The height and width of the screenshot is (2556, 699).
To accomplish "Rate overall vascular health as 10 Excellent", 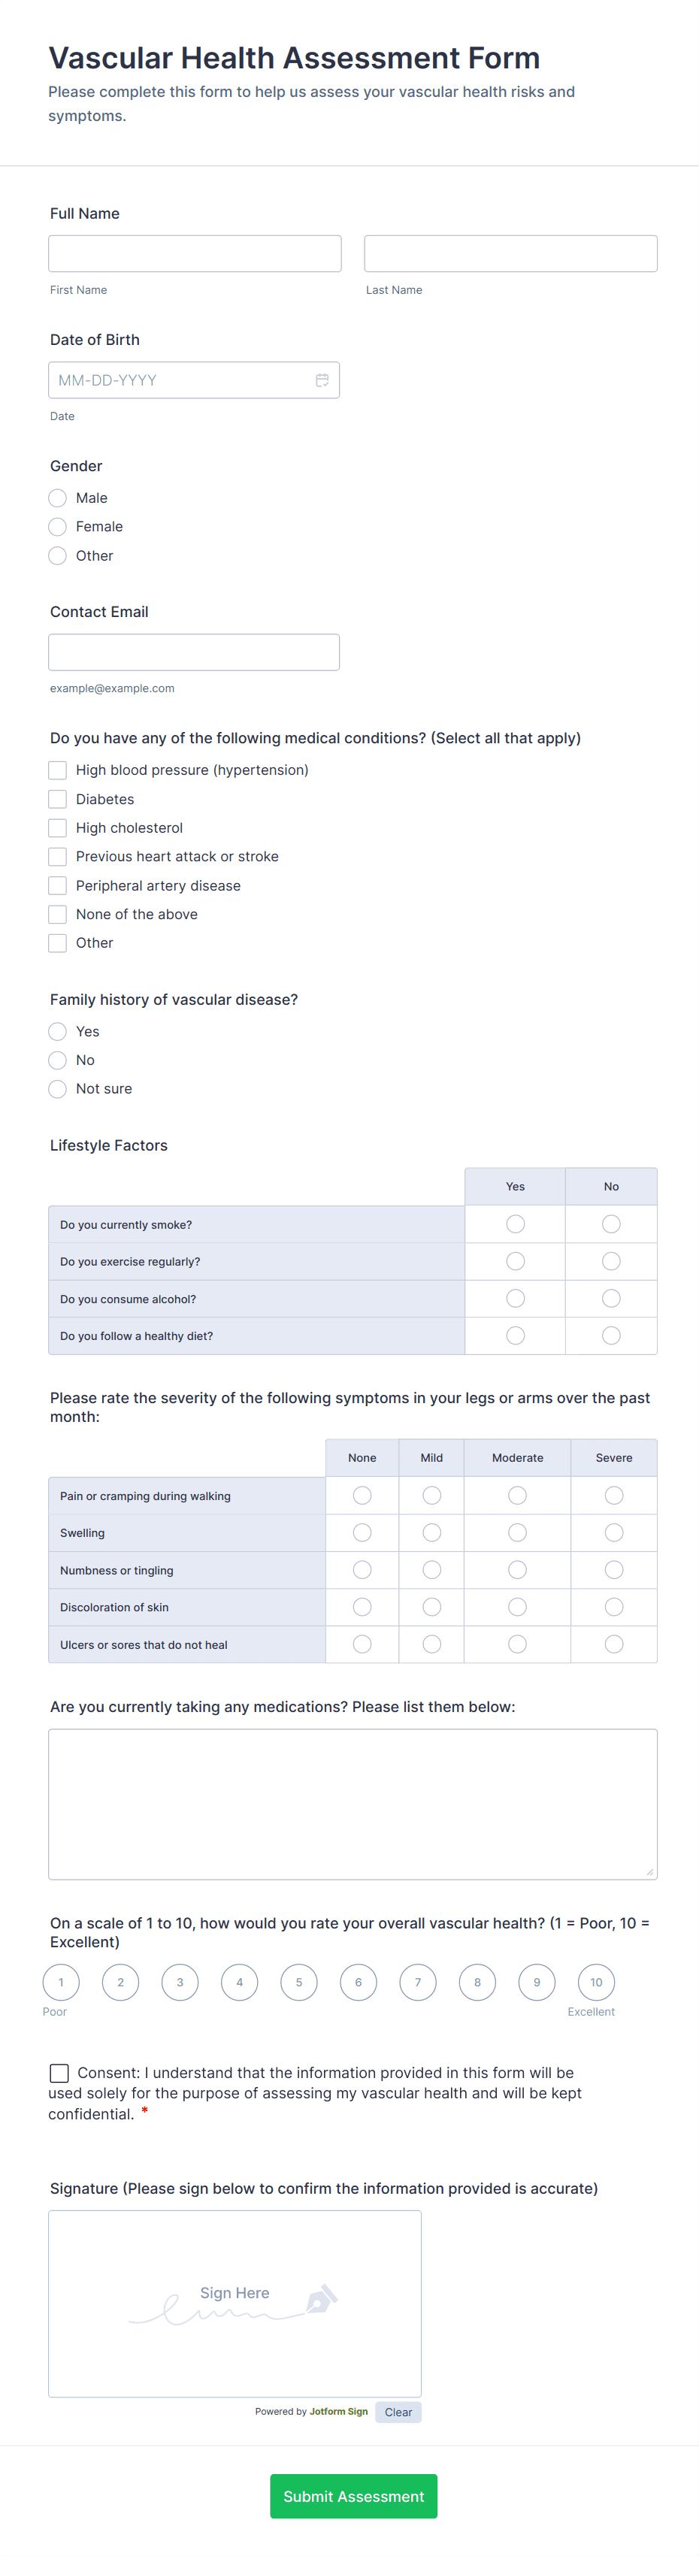I will point(596,1982).
